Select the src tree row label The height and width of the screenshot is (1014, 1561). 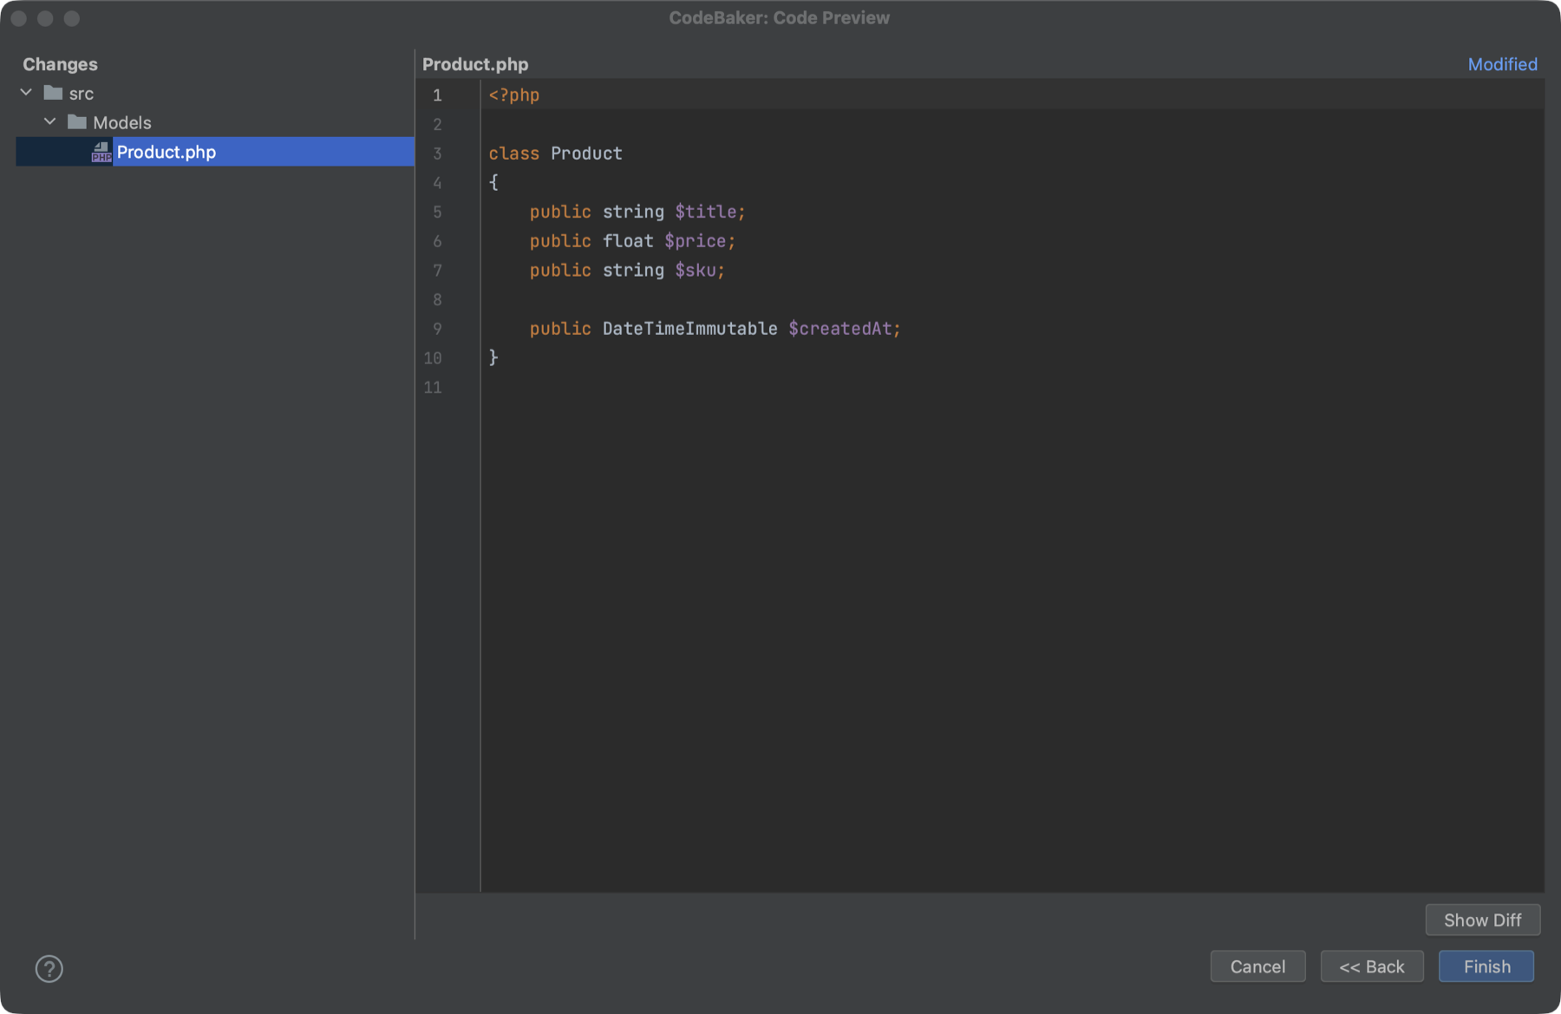click(x=82, y=94)
